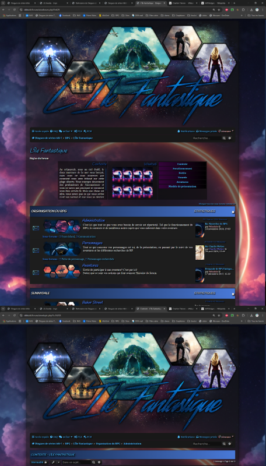Open AlloCiné bookmark in forum window
Image resolution: width=266 pixels, height=466 pixels.
(x=104, y=15)
